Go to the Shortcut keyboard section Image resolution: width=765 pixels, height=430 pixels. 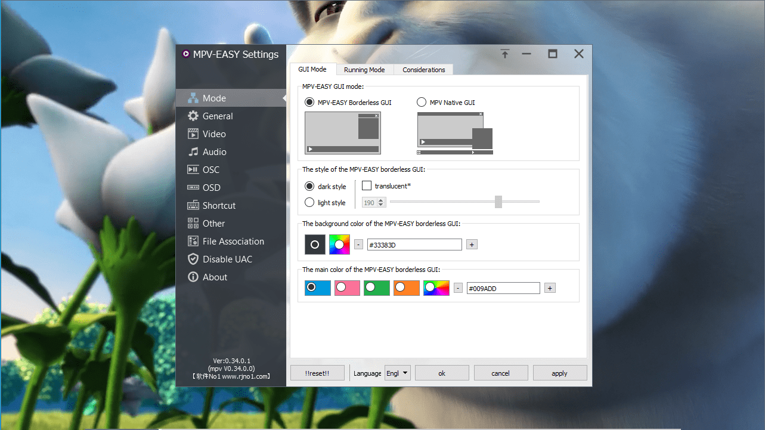pos(231,206)
